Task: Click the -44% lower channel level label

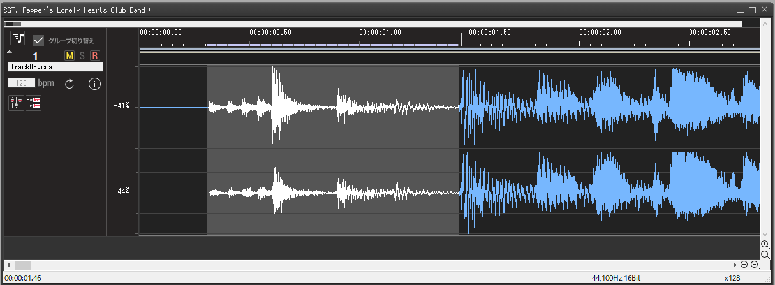Action: (121, 191)
